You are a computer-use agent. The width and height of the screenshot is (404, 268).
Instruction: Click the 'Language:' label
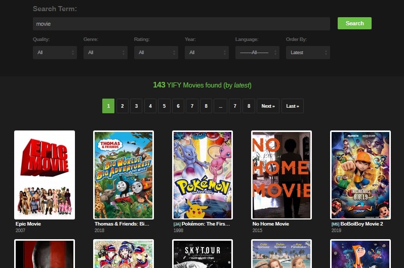point(247,39)
